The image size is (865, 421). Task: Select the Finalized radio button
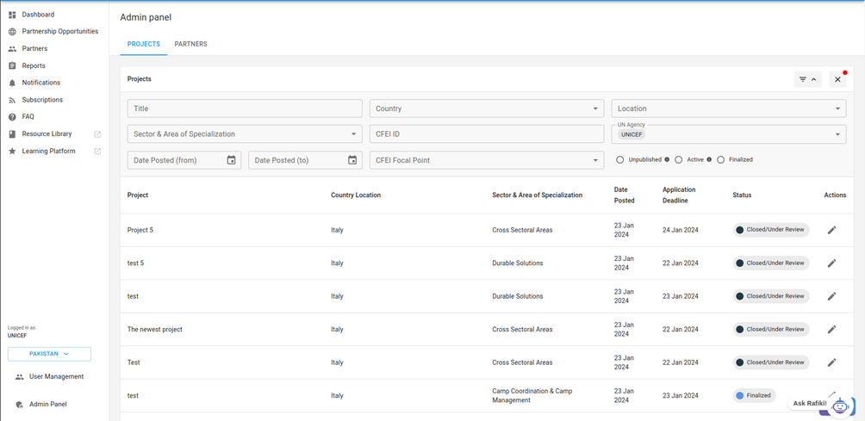pyautogui.click(x=721, y=160)
